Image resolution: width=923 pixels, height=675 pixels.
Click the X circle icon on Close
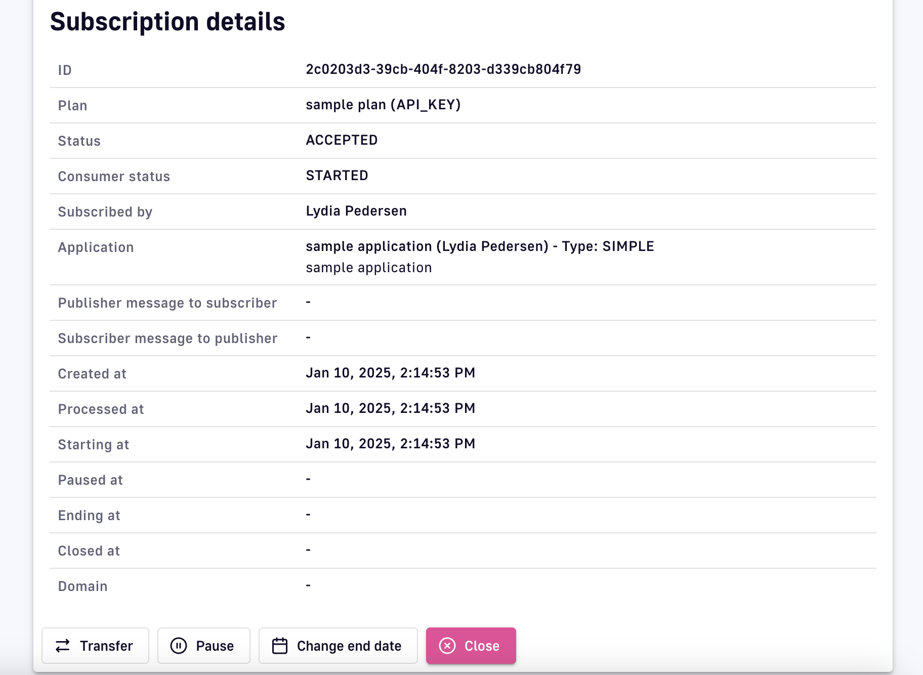447,646
